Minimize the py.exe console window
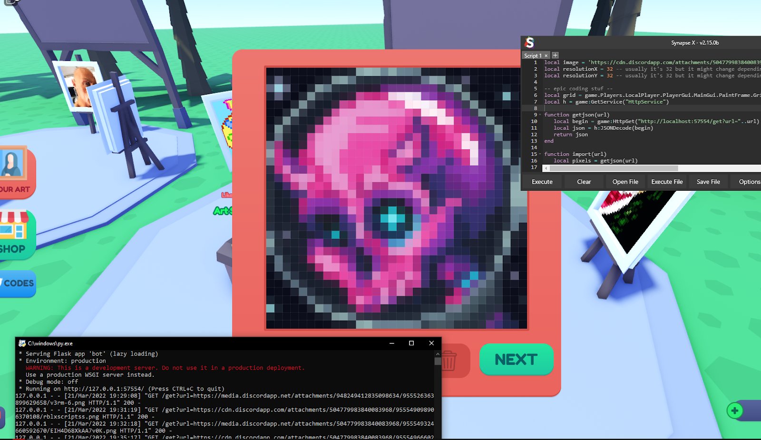Viewport: 761px width, 440px height. [x=392, y=343]
